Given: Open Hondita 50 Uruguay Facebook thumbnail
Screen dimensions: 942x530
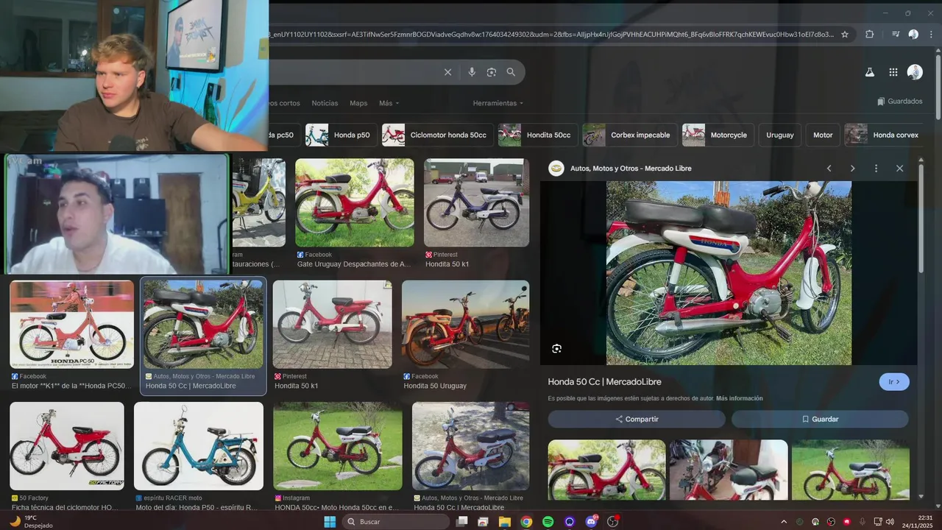Looking at the screenshot, I should click(x=465, y=324).
